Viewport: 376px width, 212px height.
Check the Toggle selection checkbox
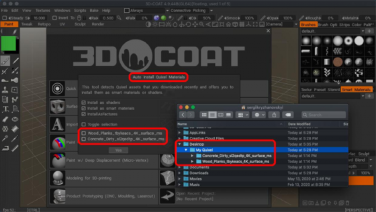[84, 124]
